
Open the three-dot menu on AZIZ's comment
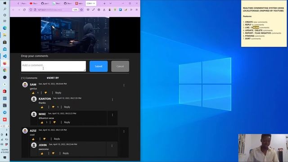click(x=124, y=131)
